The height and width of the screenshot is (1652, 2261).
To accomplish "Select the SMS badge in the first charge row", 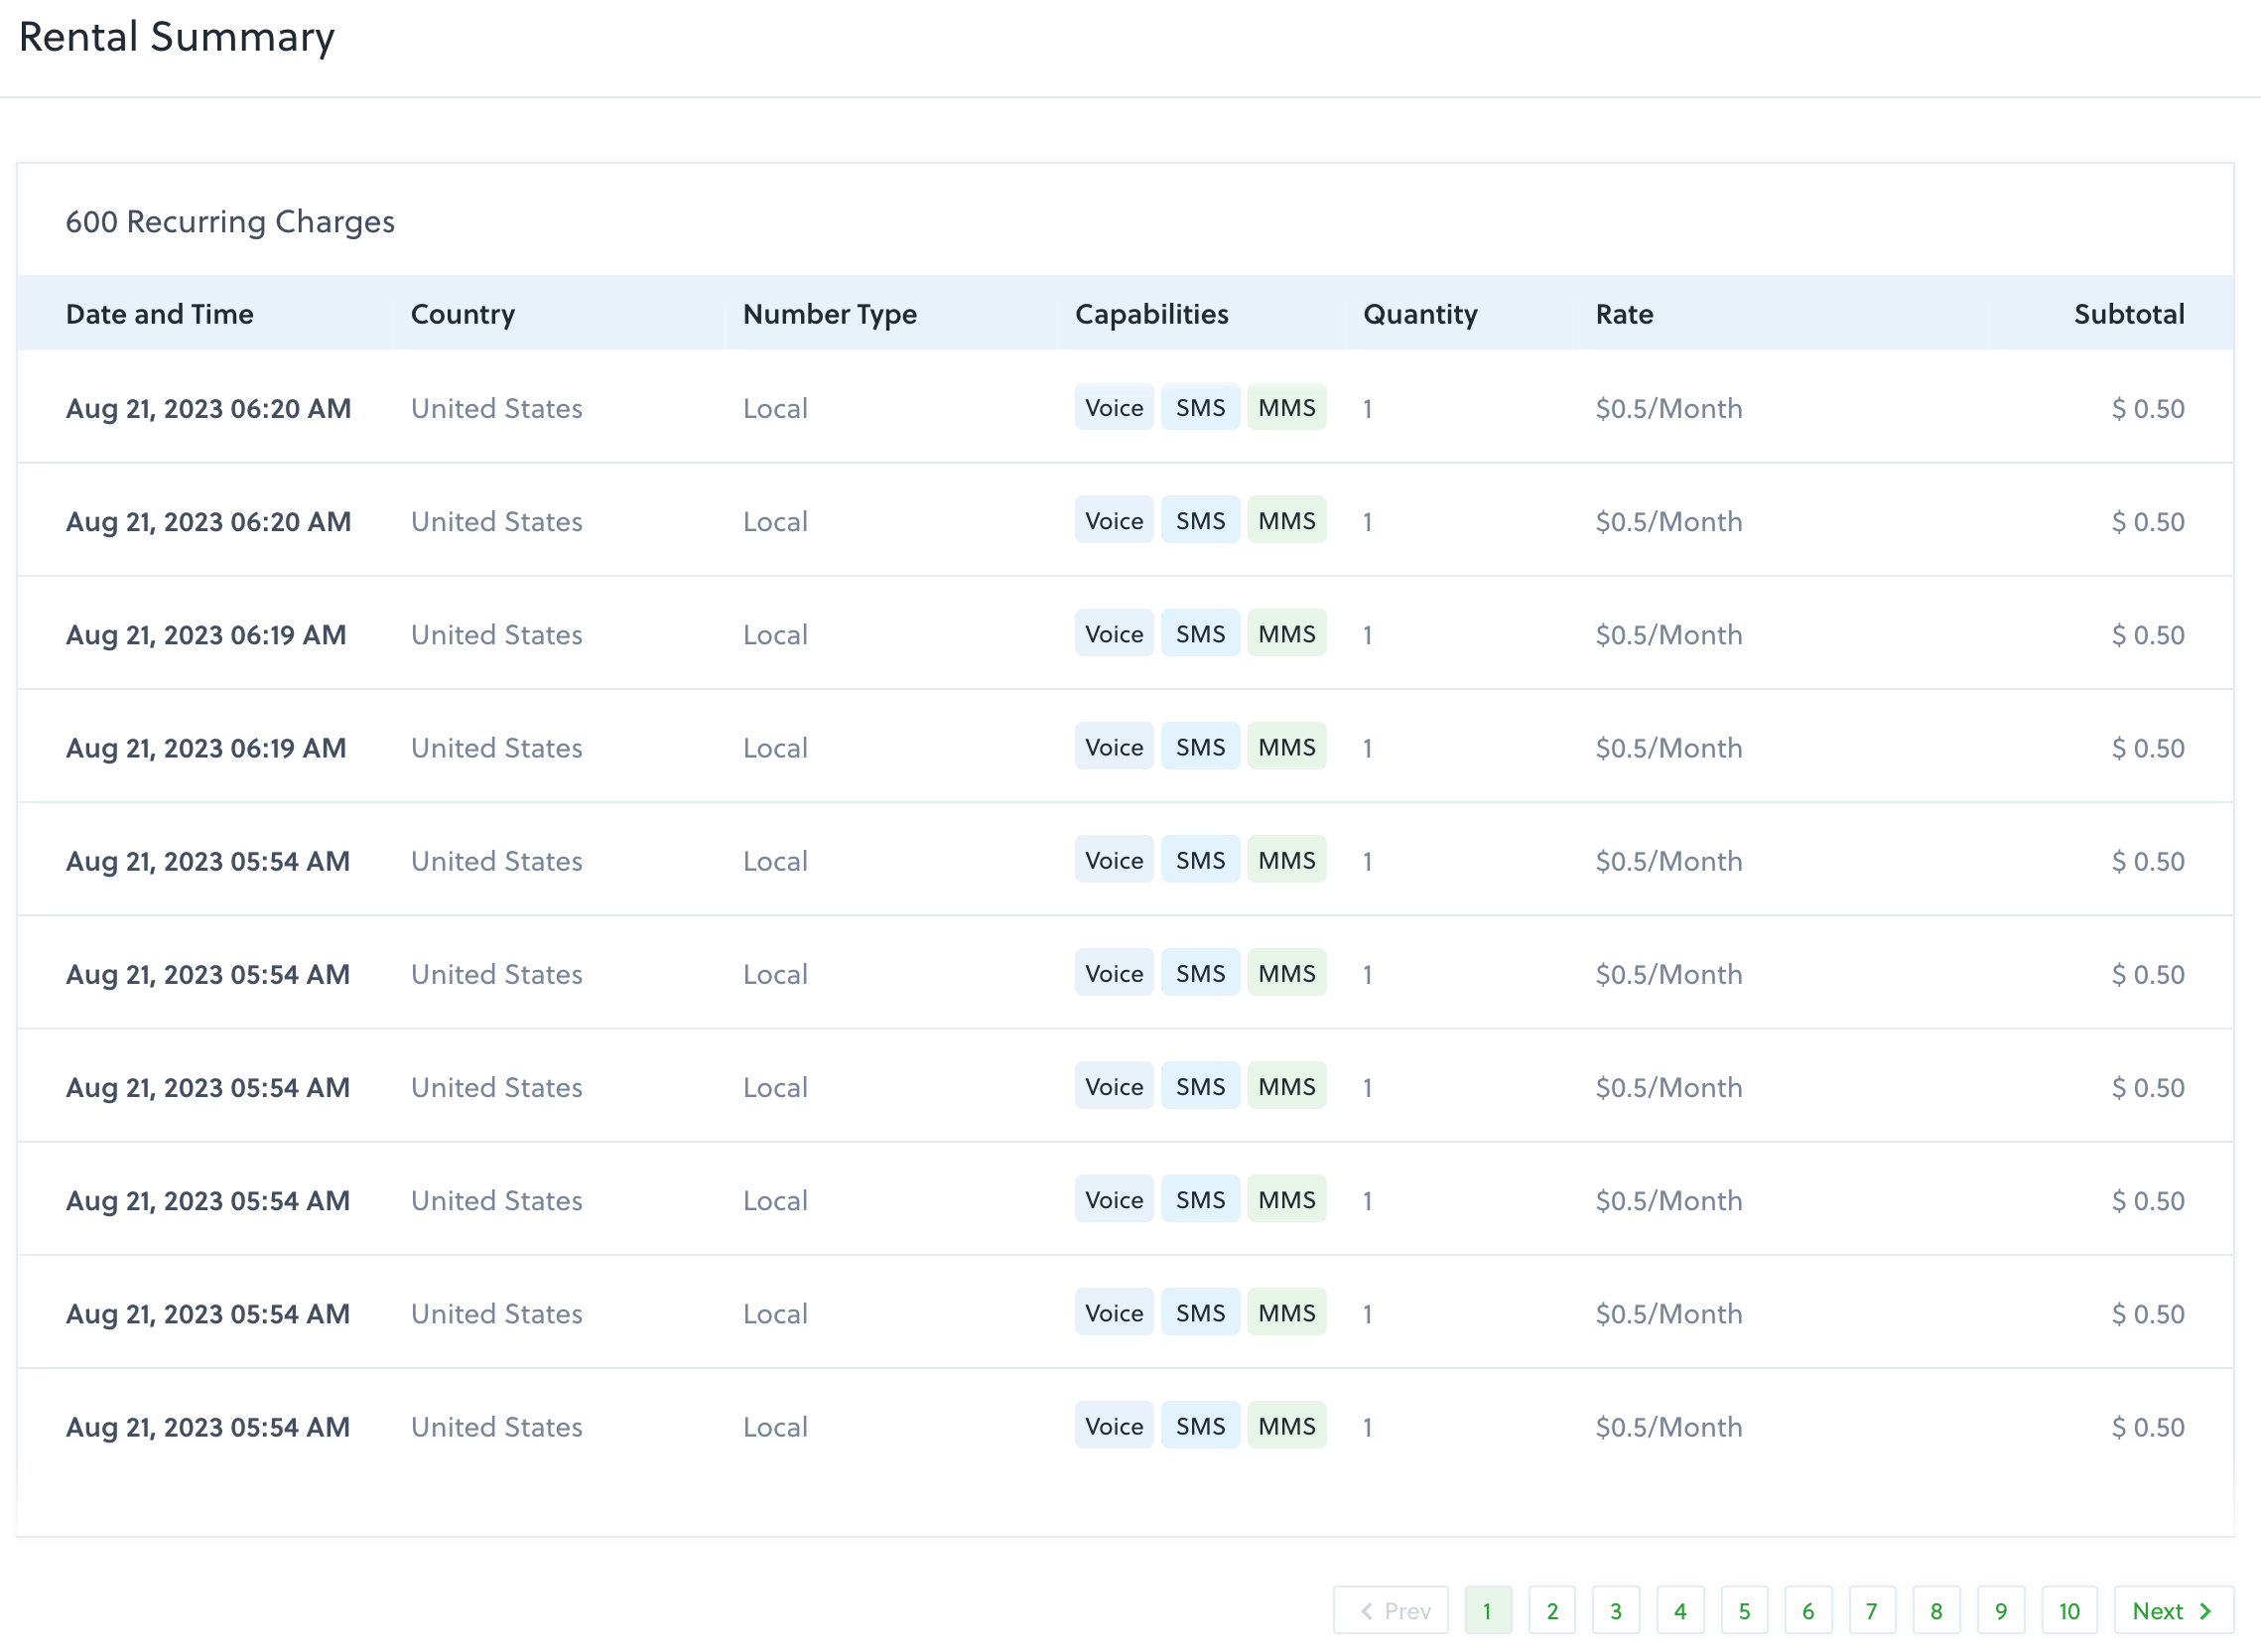I will (x=1200, y=408).
